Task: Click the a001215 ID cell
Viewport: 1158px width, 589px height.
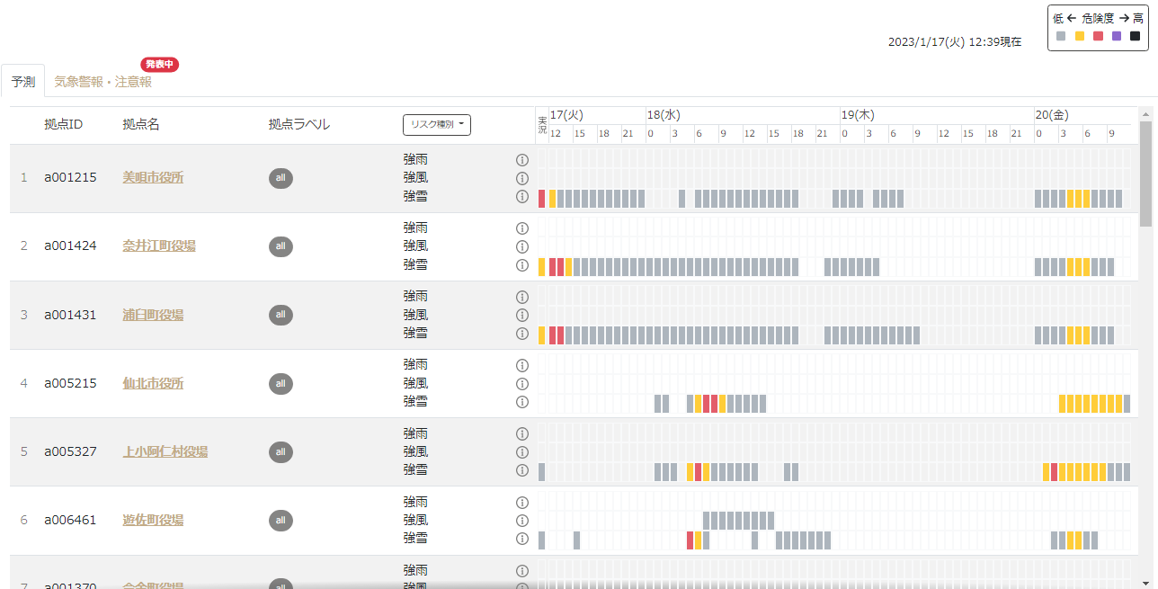Action: tap(70, 178)
